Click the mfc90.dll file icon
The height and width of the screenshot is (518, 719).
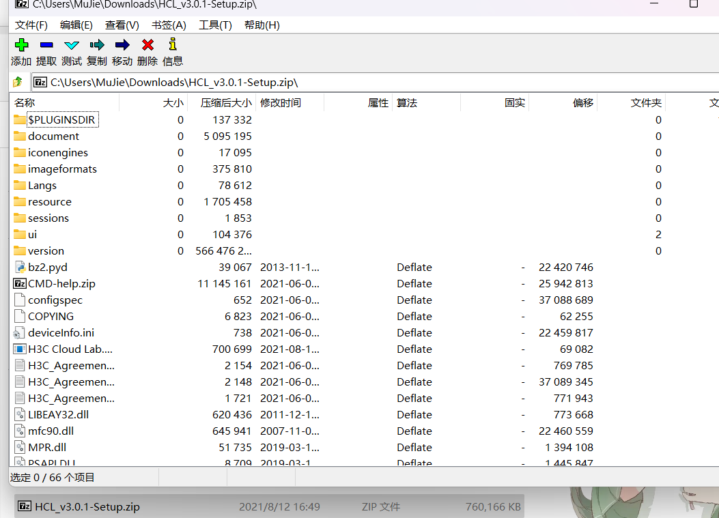pos(20,431)
